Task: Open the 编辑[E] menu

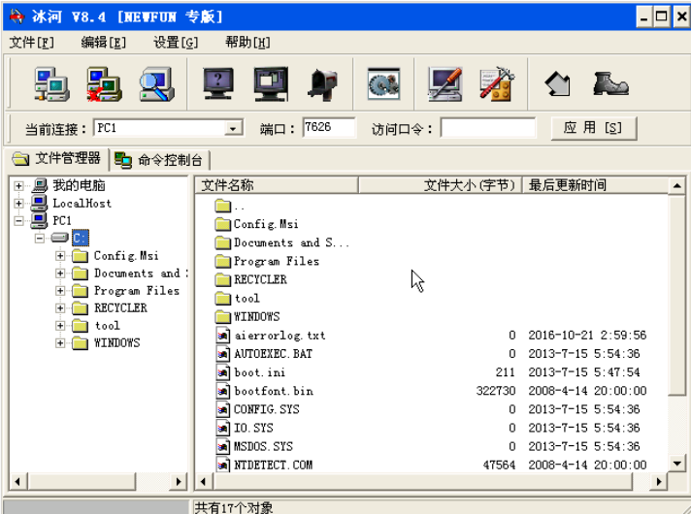Action: click(x=104, y=43)
